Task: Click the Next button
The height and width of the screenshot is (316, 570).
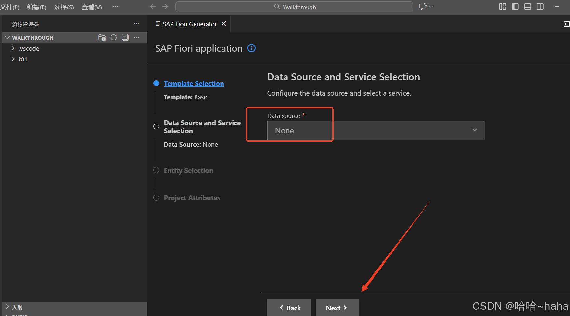Action: point(337,308)
